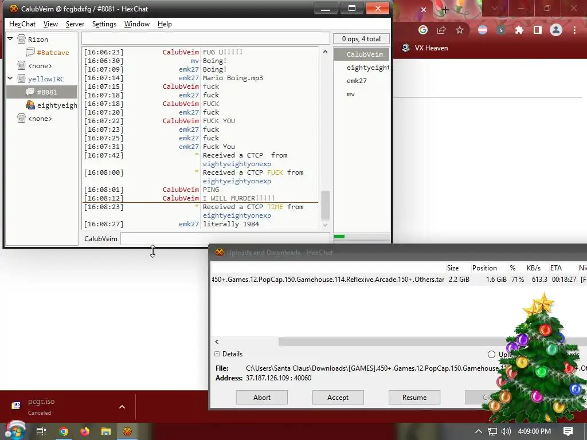Collapse the Details section
The height and width of the screenshot is (440, 587).
217,354
